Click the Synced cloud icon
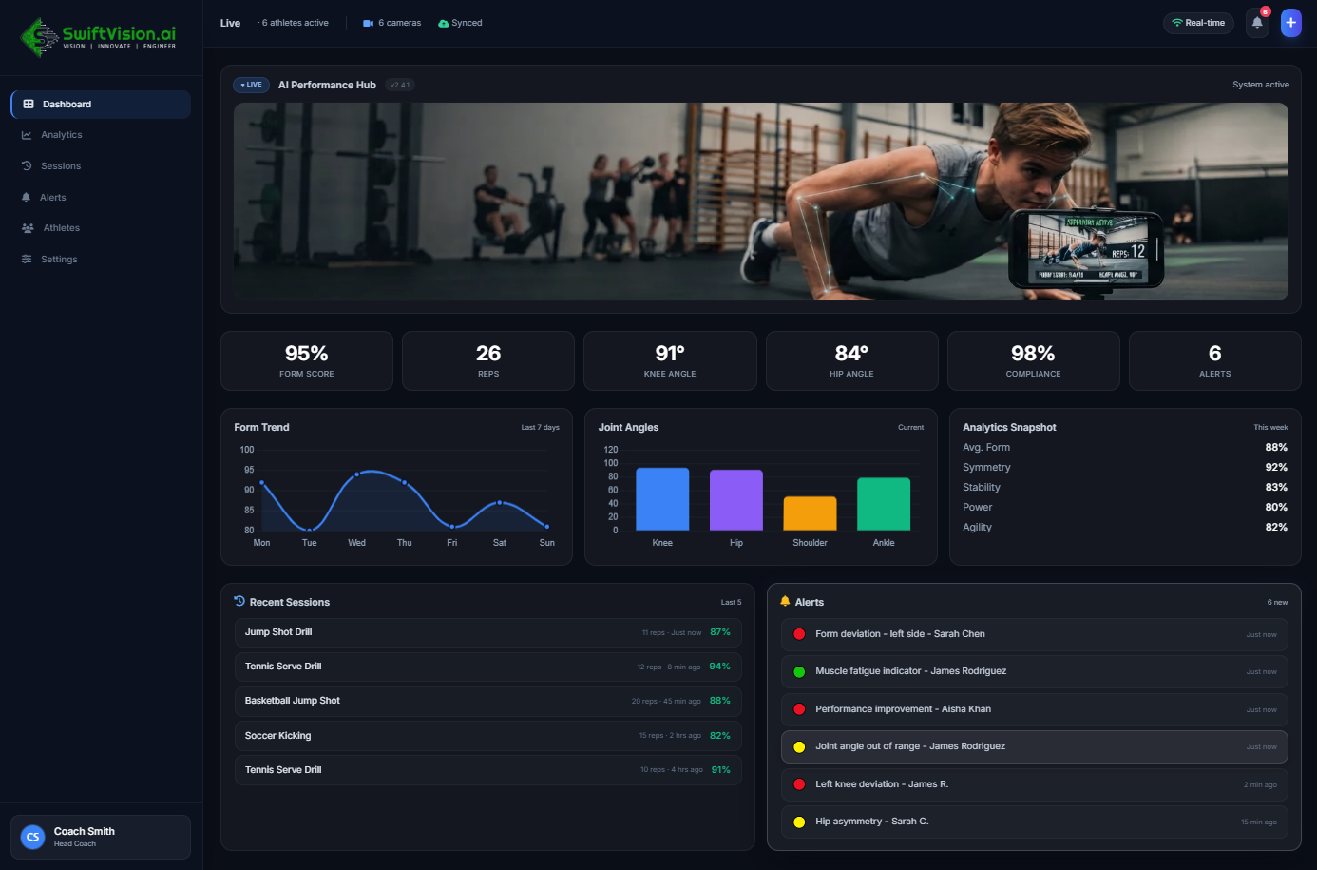The width and height of the screenshot is (1317, 870). pyautogui.click(x=444, y=23)
